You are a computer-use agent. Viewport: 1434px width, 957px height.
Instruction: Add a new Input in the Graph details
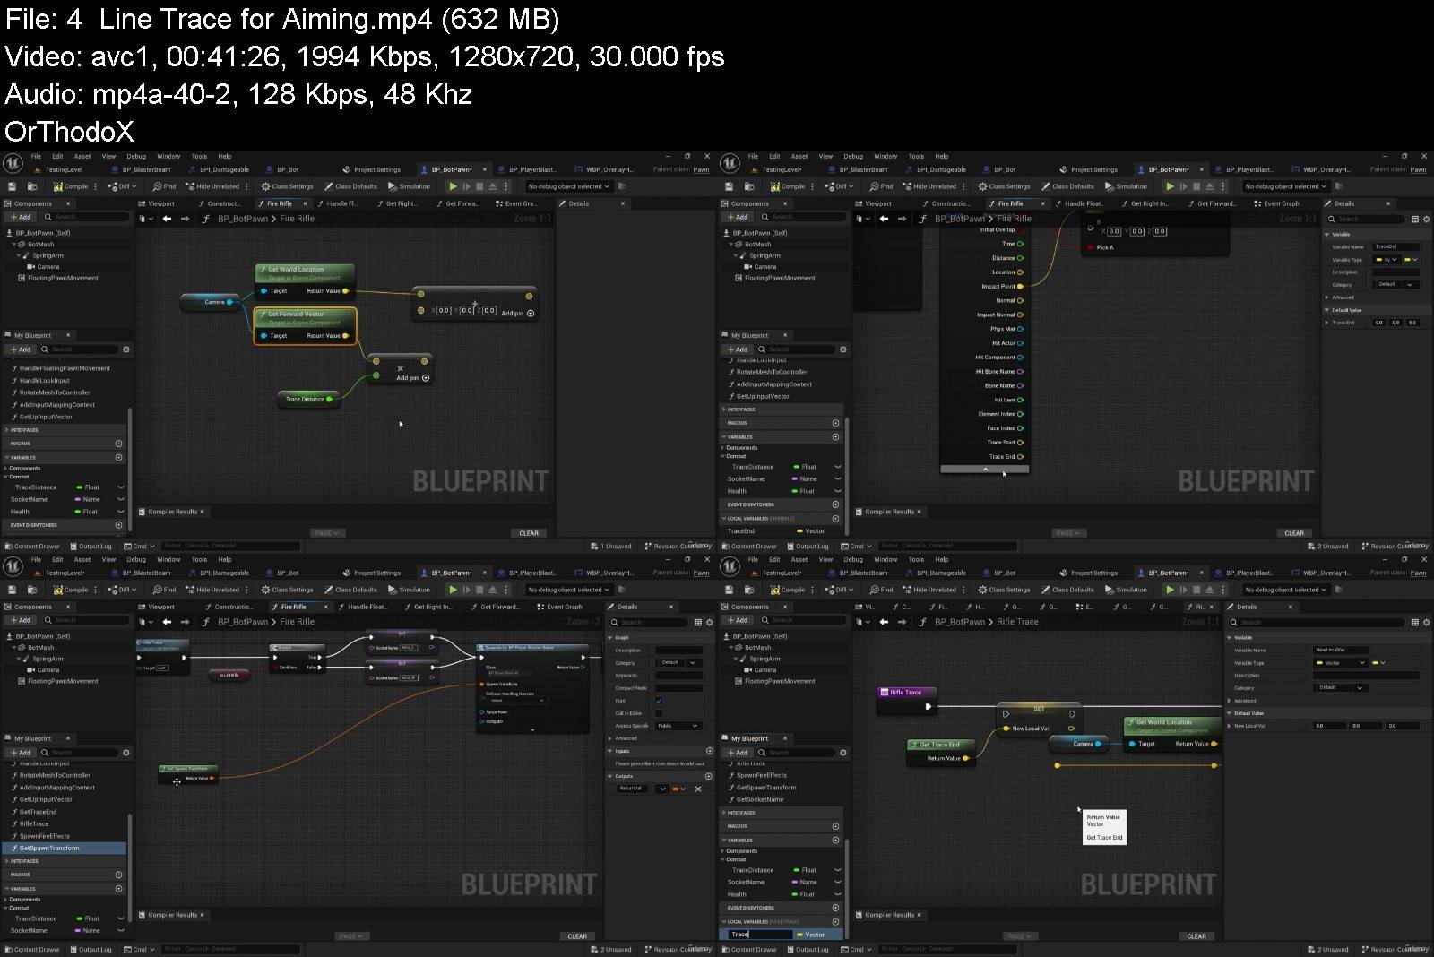click(710, 751)
